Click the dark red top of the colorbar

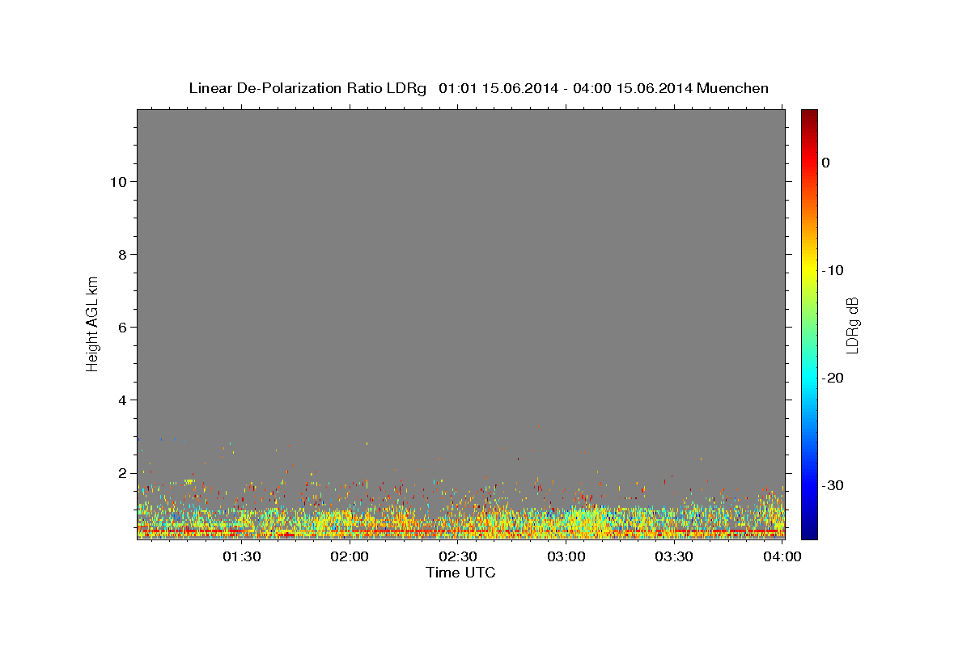coord(809,114)
